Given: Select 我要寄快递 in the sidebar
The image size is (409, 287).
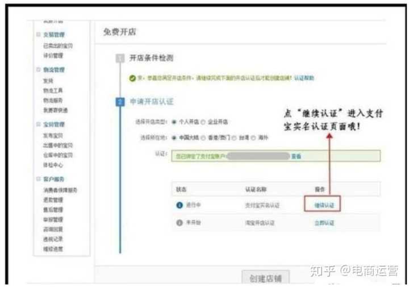Looking at the screenshot, I should click(56, 110).
